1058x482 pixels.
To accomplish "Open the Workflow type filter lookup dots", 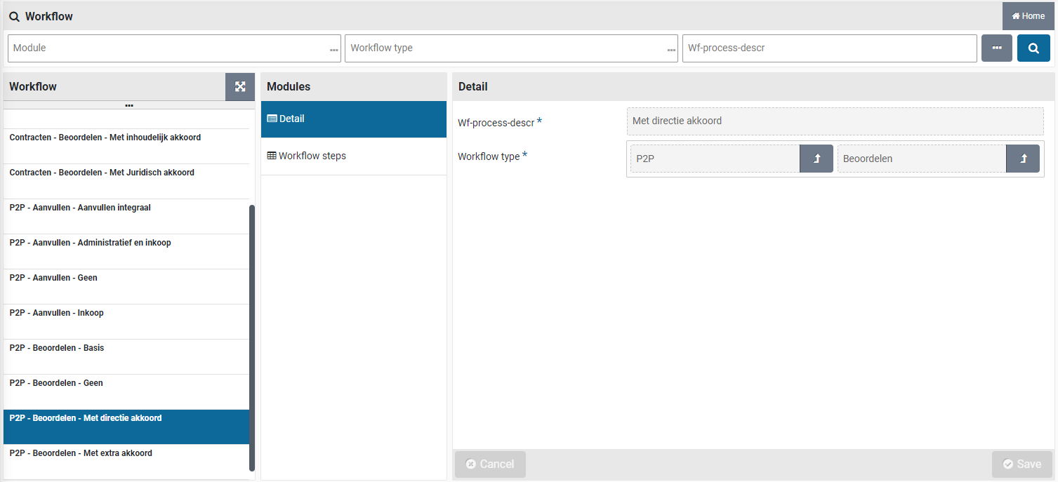I will [670, 50].
